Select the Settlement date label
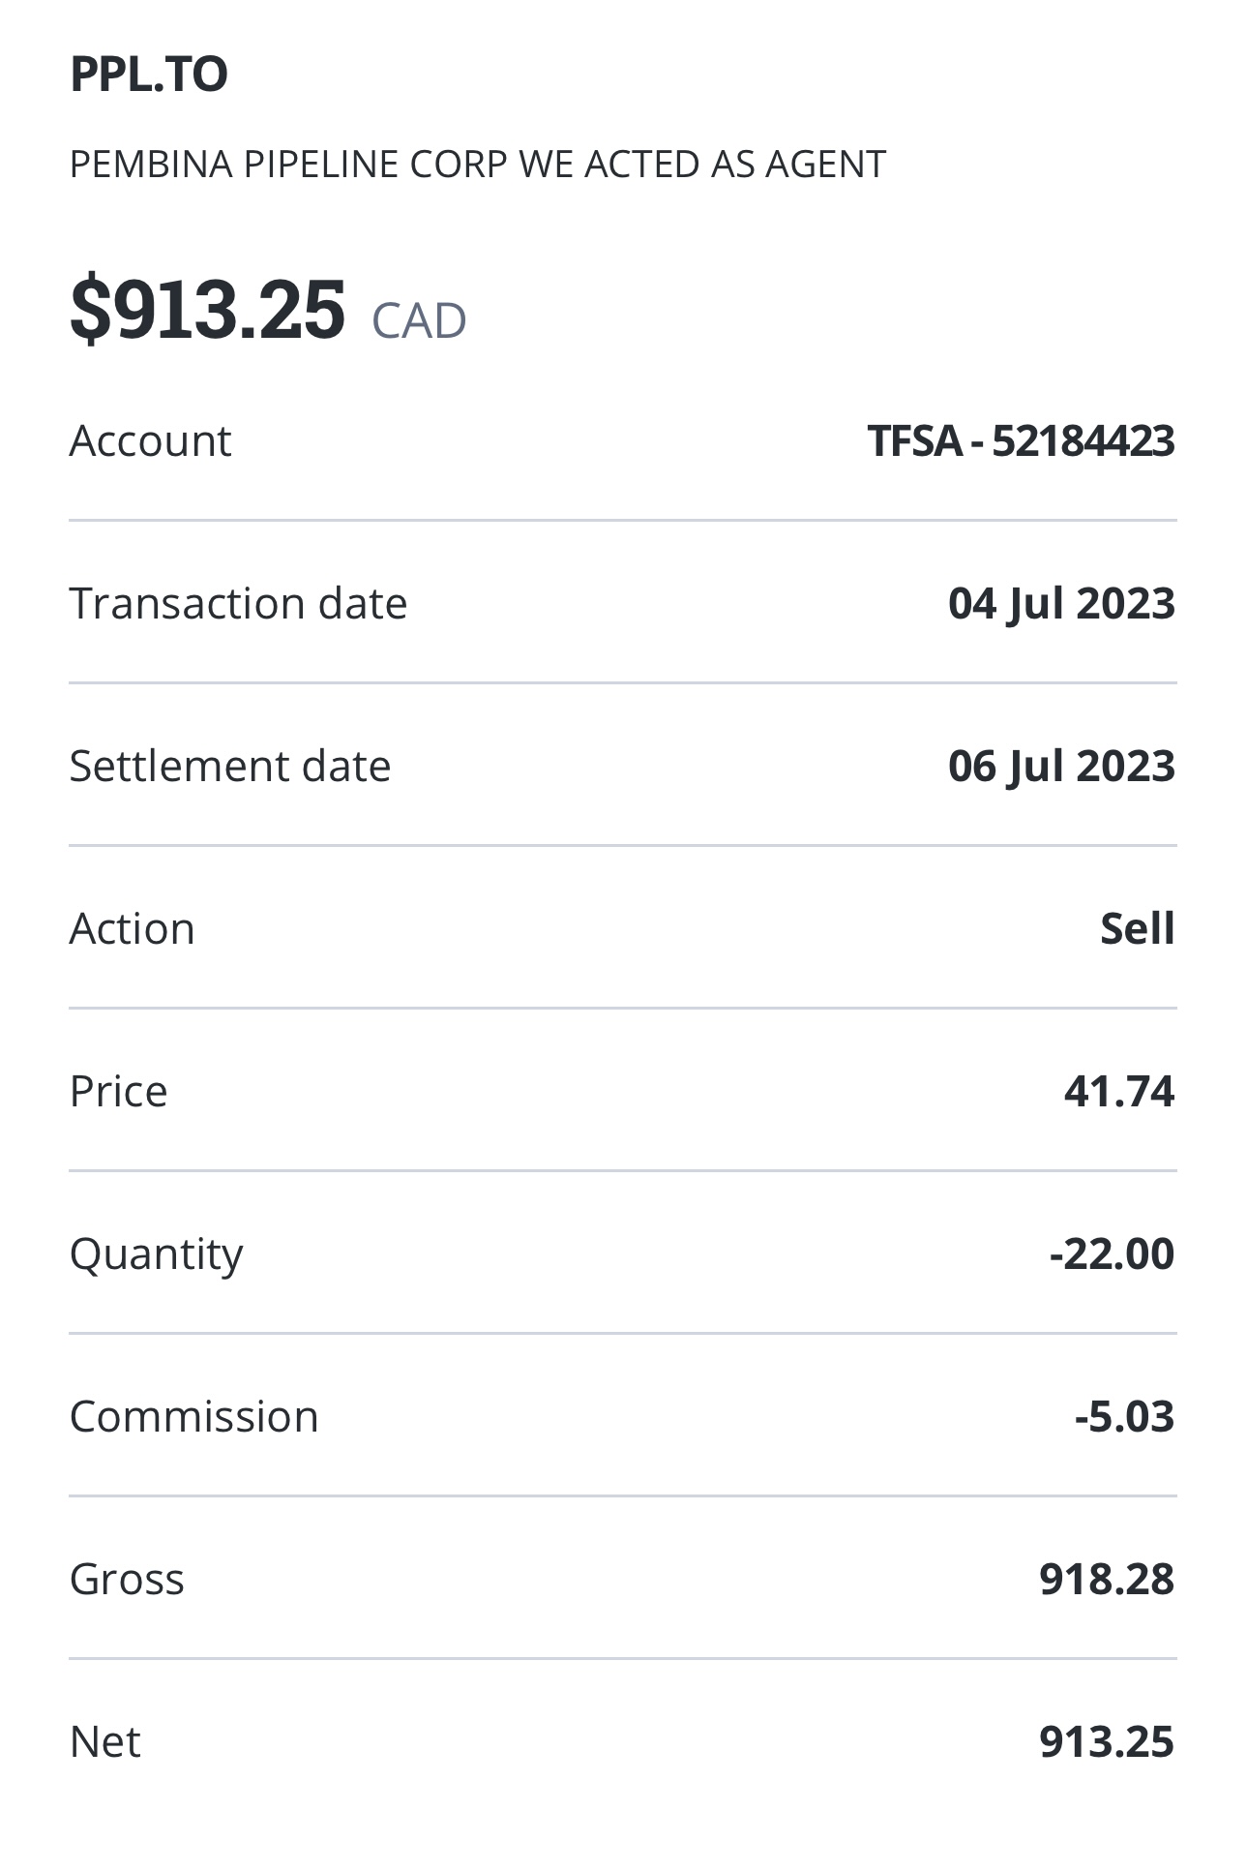The width and height of the screenshot is (1247, 1872). click(x=230, y=766)
